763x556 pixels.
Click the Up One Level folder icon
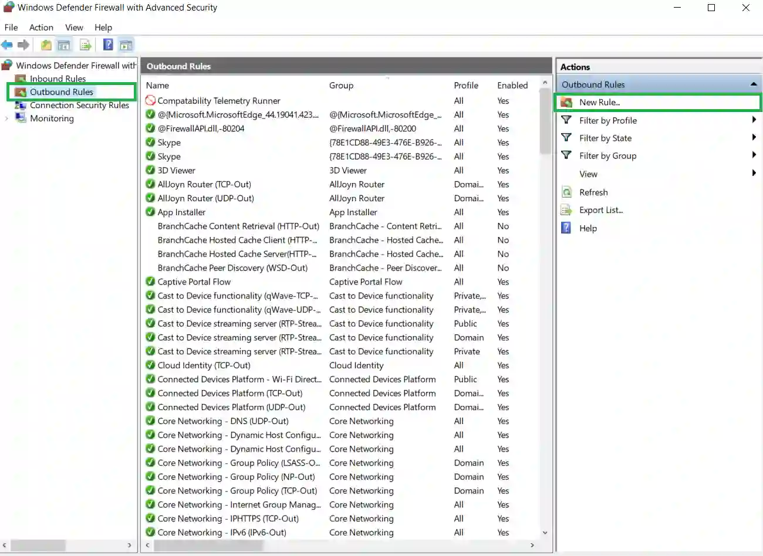point(46,45)
